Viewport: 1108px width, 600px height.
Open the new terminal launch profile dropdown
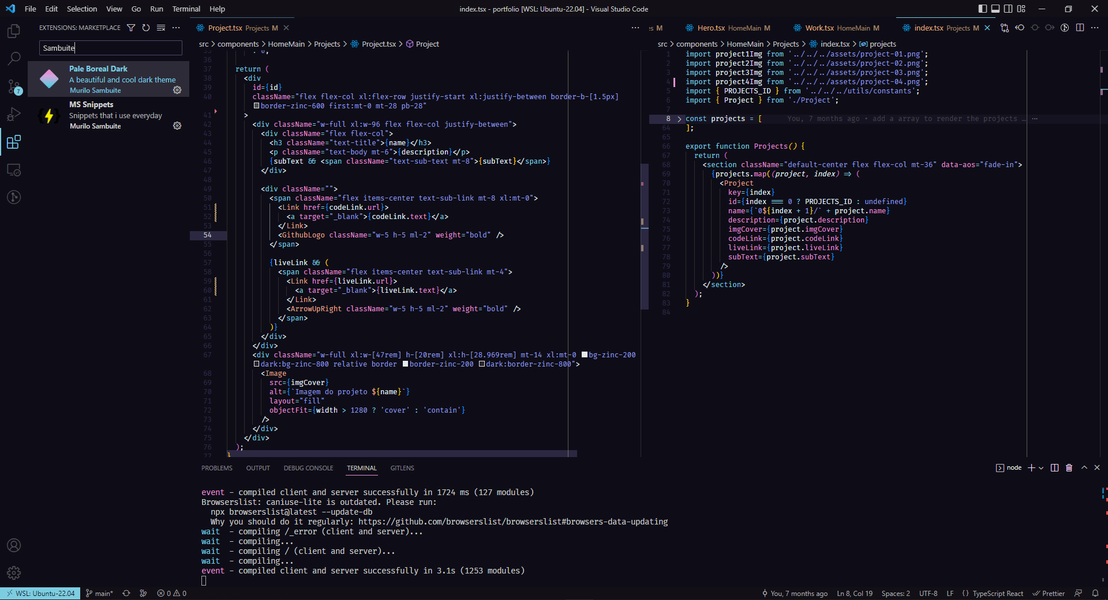(x=1041, y=468)
